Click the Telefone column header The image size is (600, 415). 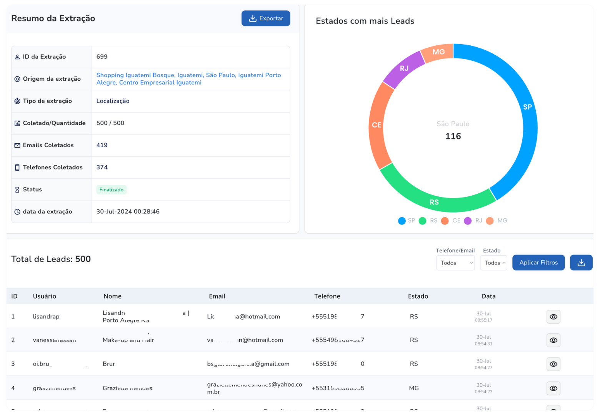[x=327, y=296]
